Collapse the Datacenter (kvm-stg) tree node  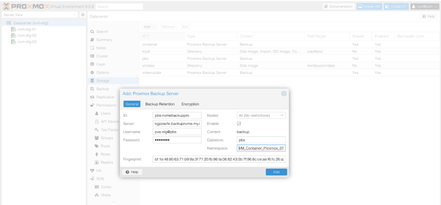(x=4, y=23)
